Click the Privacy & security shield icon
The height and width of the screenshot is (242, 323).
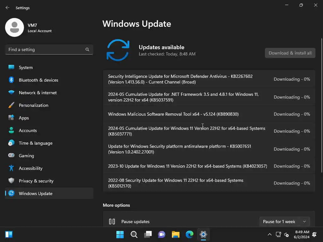(x=11, y=181)
